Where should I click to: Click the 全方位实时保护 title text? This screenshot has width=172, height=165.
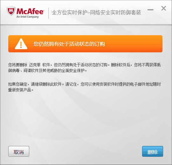[69, 12]
